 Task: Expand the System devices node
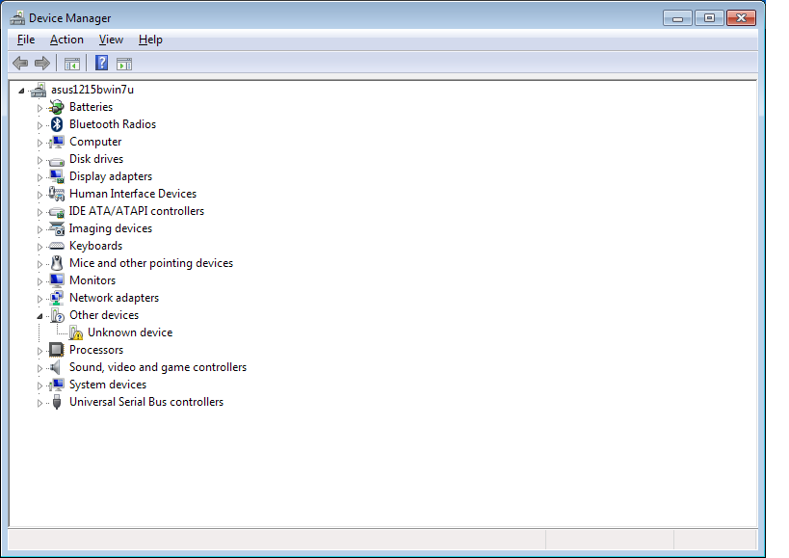coord(39,385)
